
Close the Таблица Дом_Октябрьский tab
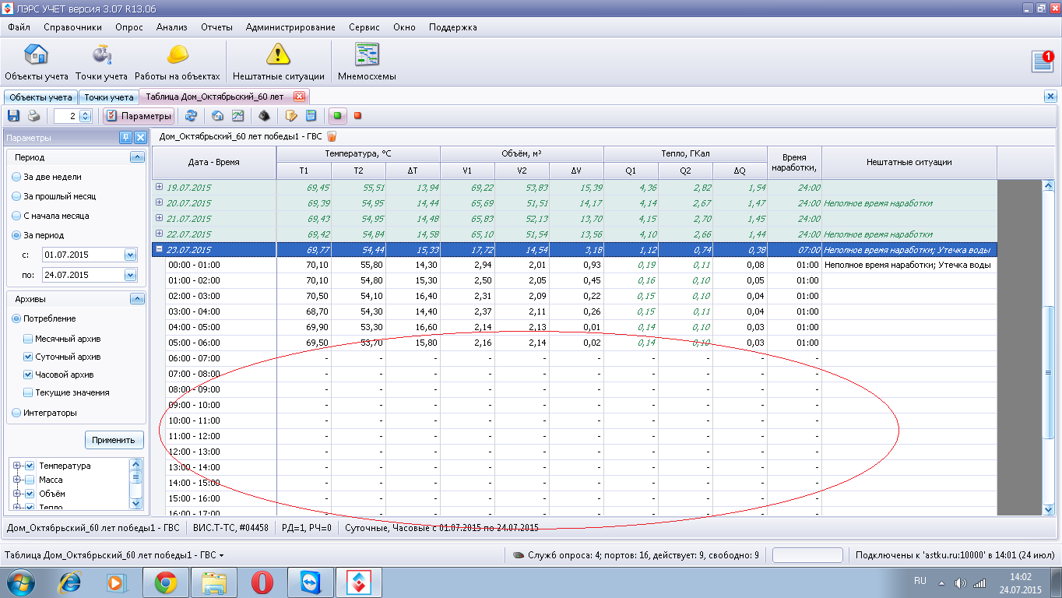(299, 97)
